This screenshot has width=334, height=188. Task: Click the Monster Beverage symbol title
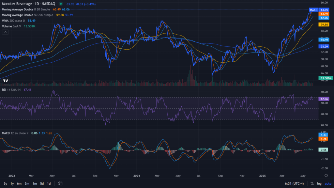[x=29, y=4]
